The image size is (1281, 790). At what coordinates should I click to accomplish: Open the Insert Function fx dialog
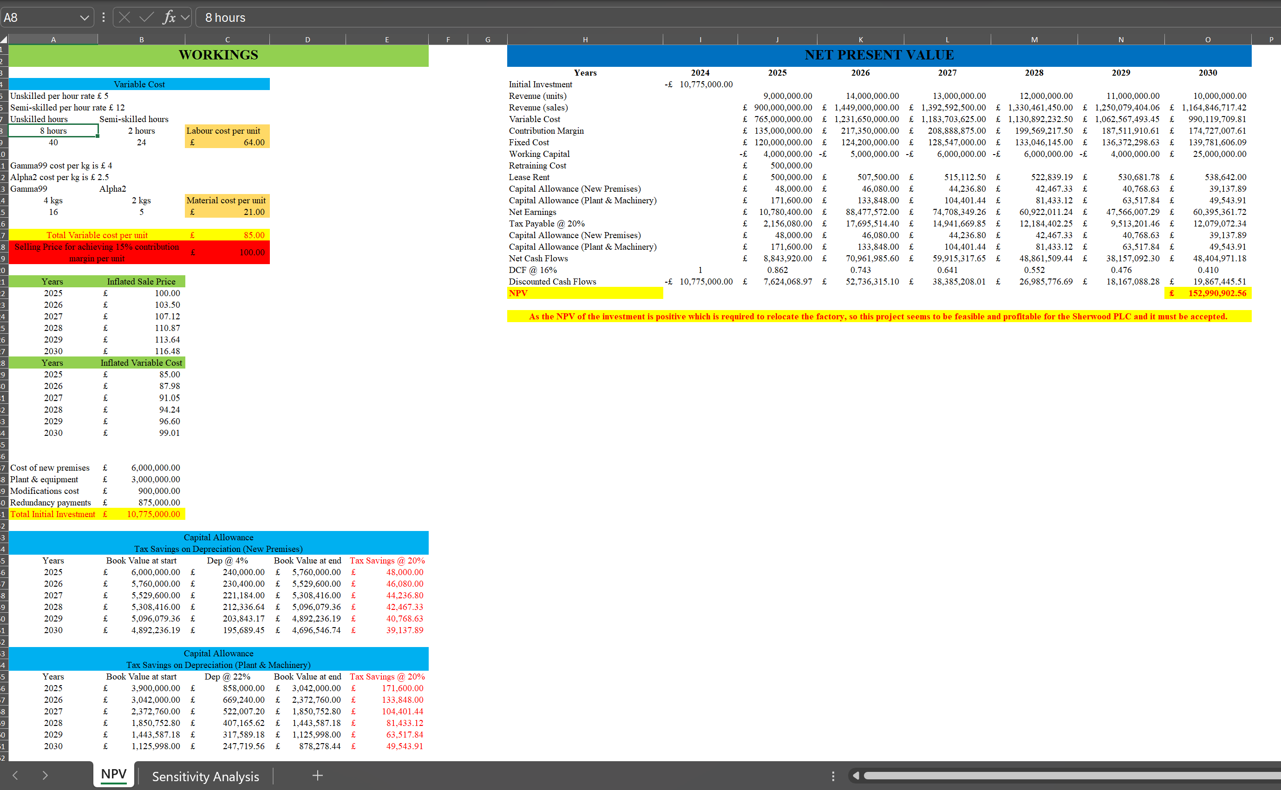click(168, 17)
